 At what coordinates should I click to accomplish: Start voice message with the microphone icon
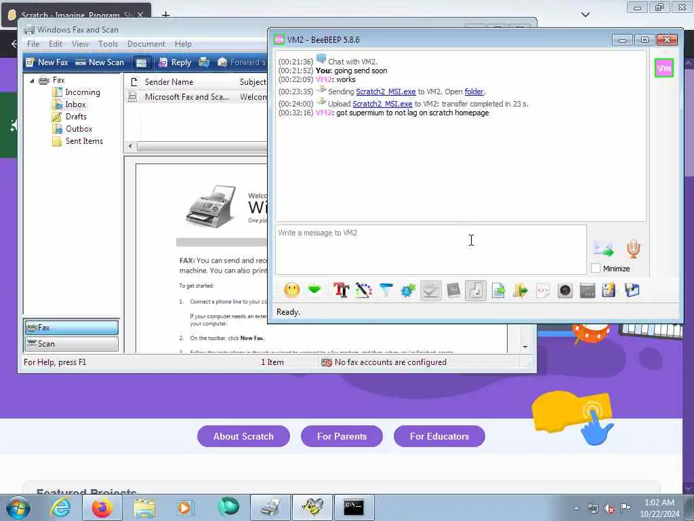click(634, 249)
